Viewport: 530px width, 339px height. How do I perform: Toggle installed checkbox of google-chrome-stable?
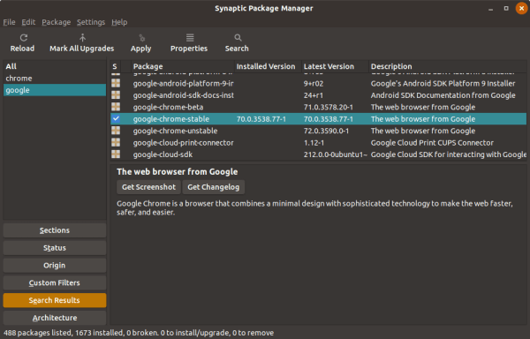pyautogui.click(x=116, y=118)
